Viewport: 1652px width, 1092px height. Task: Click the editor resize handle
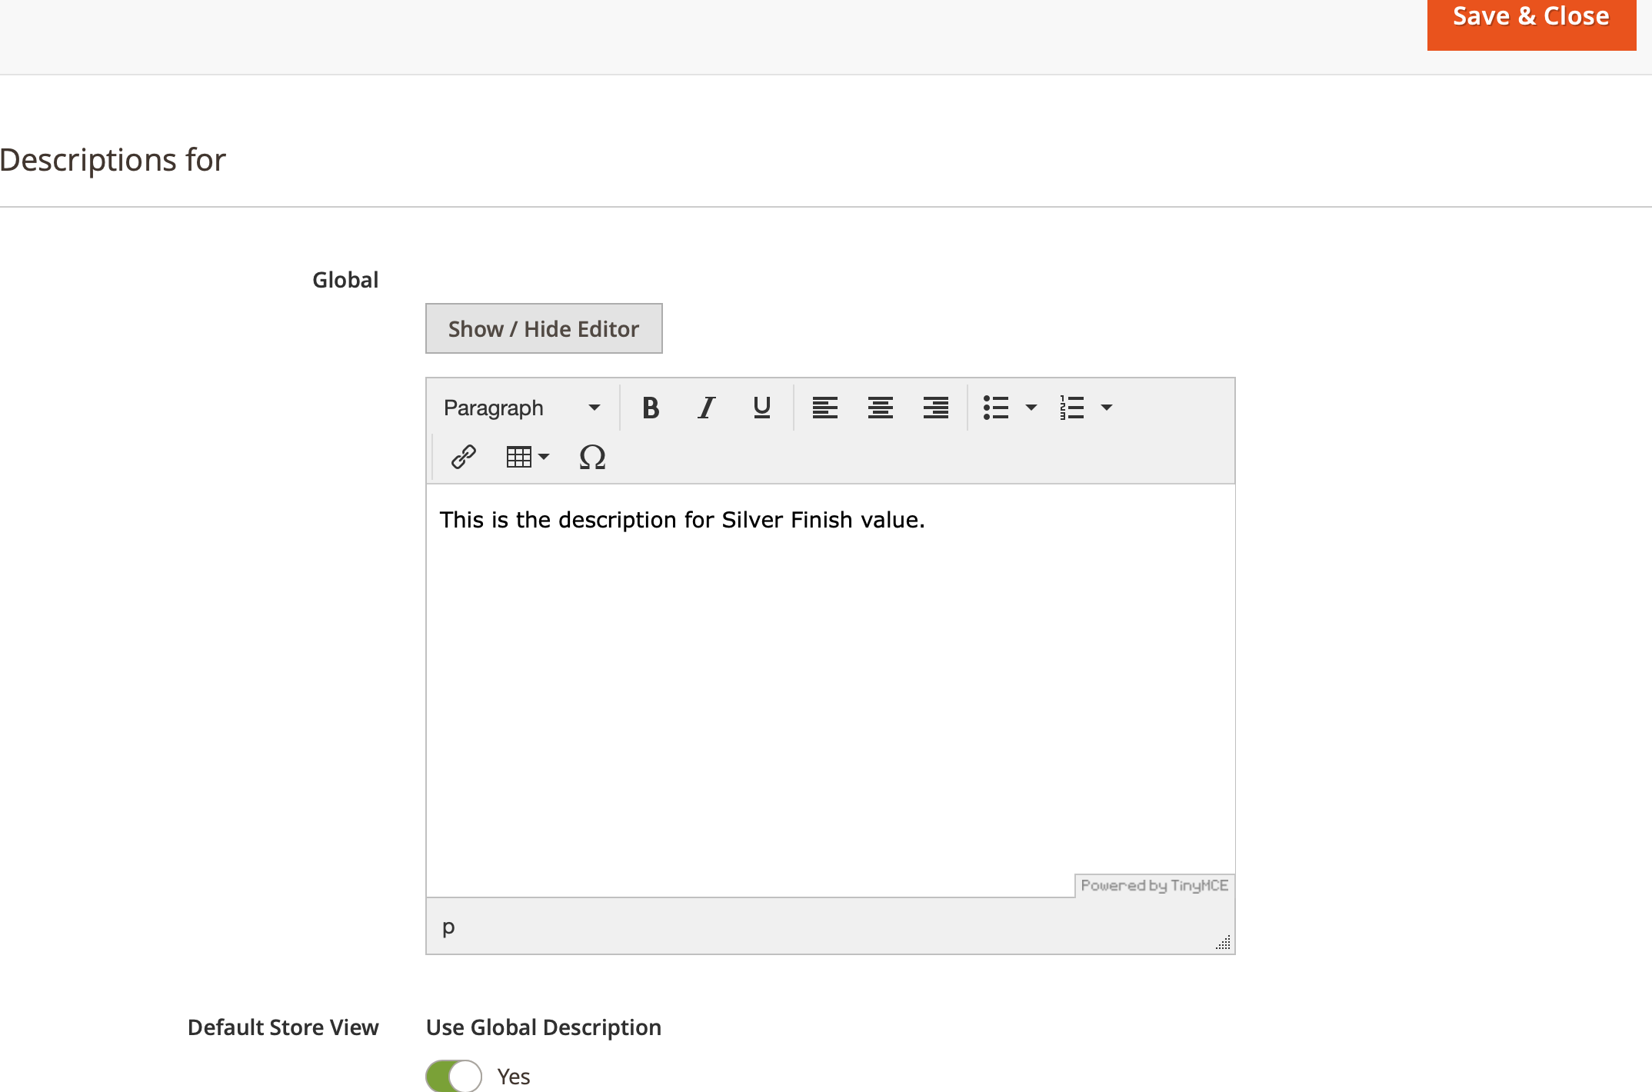pos(1224,943)
